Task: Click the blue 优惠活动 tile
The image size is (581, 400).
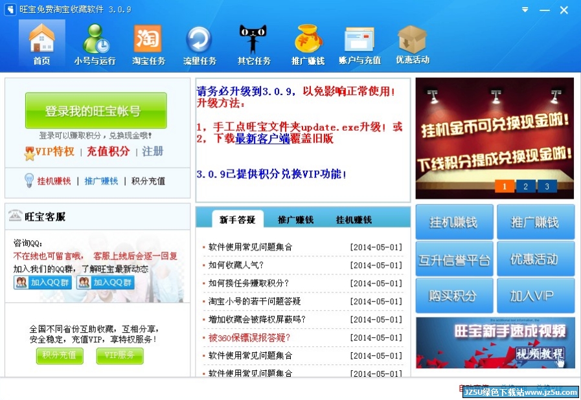Action: (x=536, y=259)
